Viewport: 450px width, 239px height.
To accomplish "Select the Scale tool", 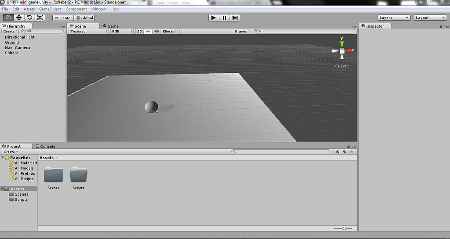I will click(40, 18).
